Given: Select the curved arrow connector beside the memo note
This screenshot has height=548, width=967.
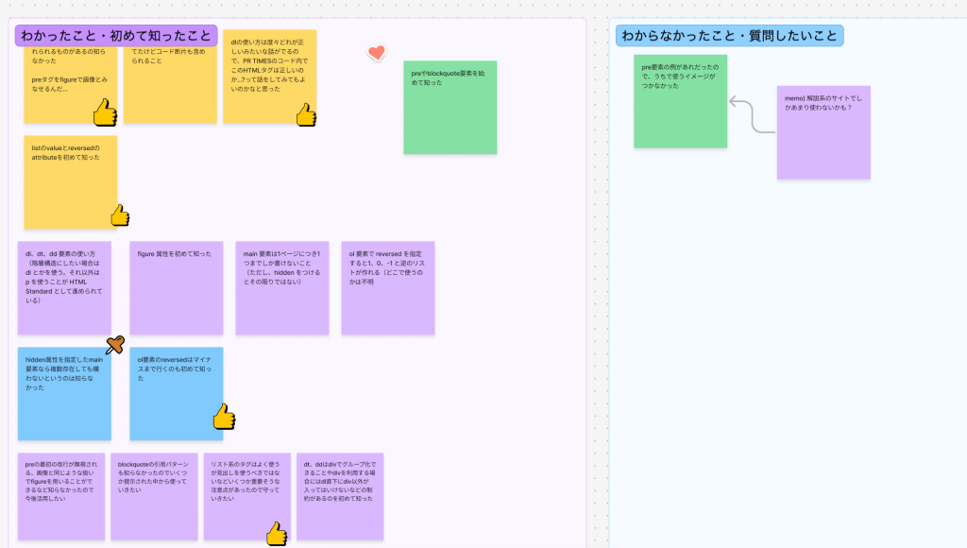Looking at the screenshot, I should [x=752, y=115].
